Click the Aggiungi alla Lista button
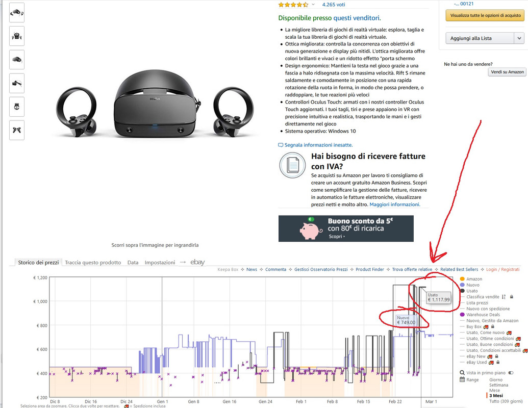The width and height of the screenshot is (528, 408). click(480, 38)
